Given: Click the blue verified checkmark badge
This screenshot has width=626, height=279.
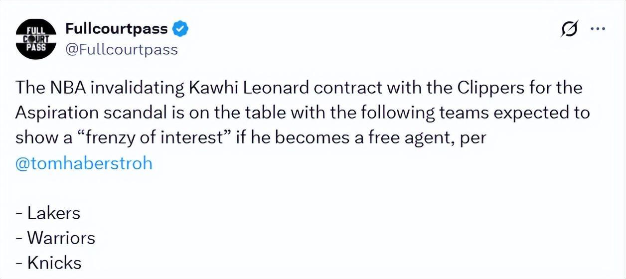Looking at the screenshot, I should click(x=180, y=29).
